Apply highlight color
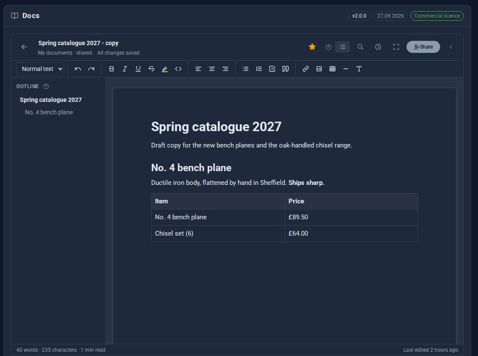478x356 pixels. [x=165, y=69]
